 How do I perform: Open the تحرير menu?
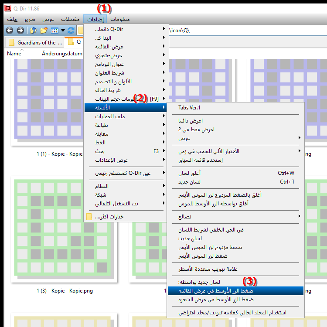(x=30, y=19)
